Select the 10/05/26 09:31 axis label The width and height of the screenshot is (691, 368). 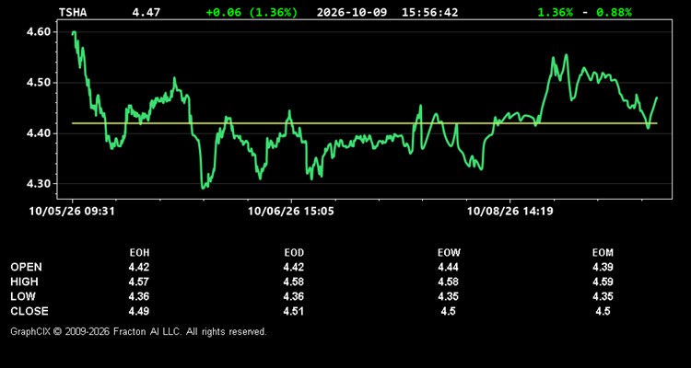(72, 212)
